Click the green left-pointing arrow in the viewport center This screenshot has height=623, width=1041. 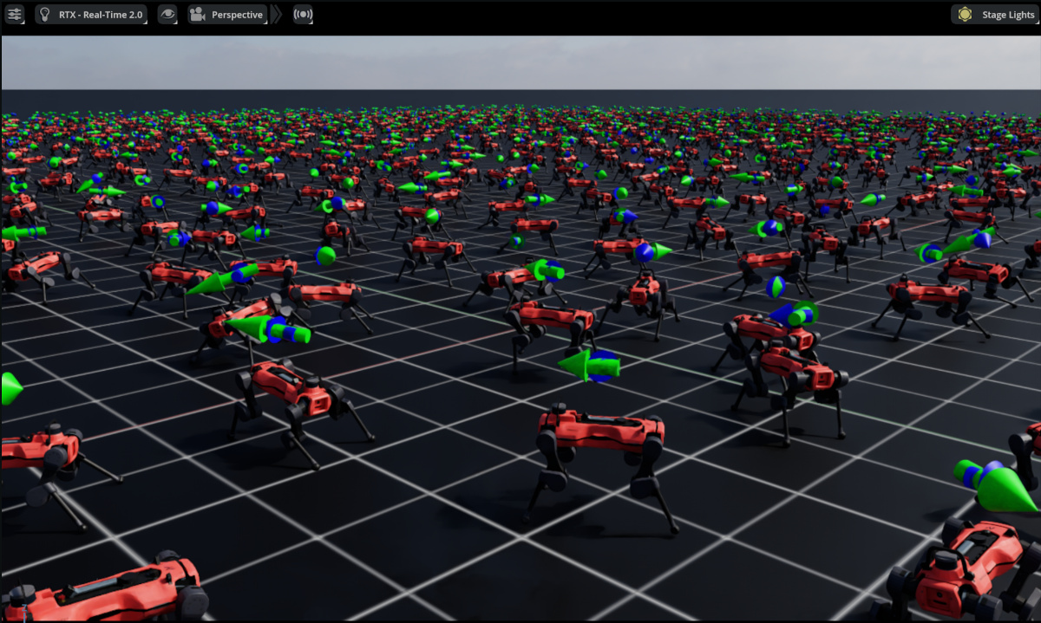tap(588, 366)
